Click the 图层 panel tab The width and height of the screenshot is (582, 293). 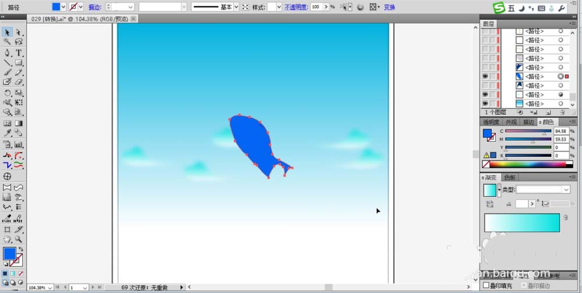(488, 24)
